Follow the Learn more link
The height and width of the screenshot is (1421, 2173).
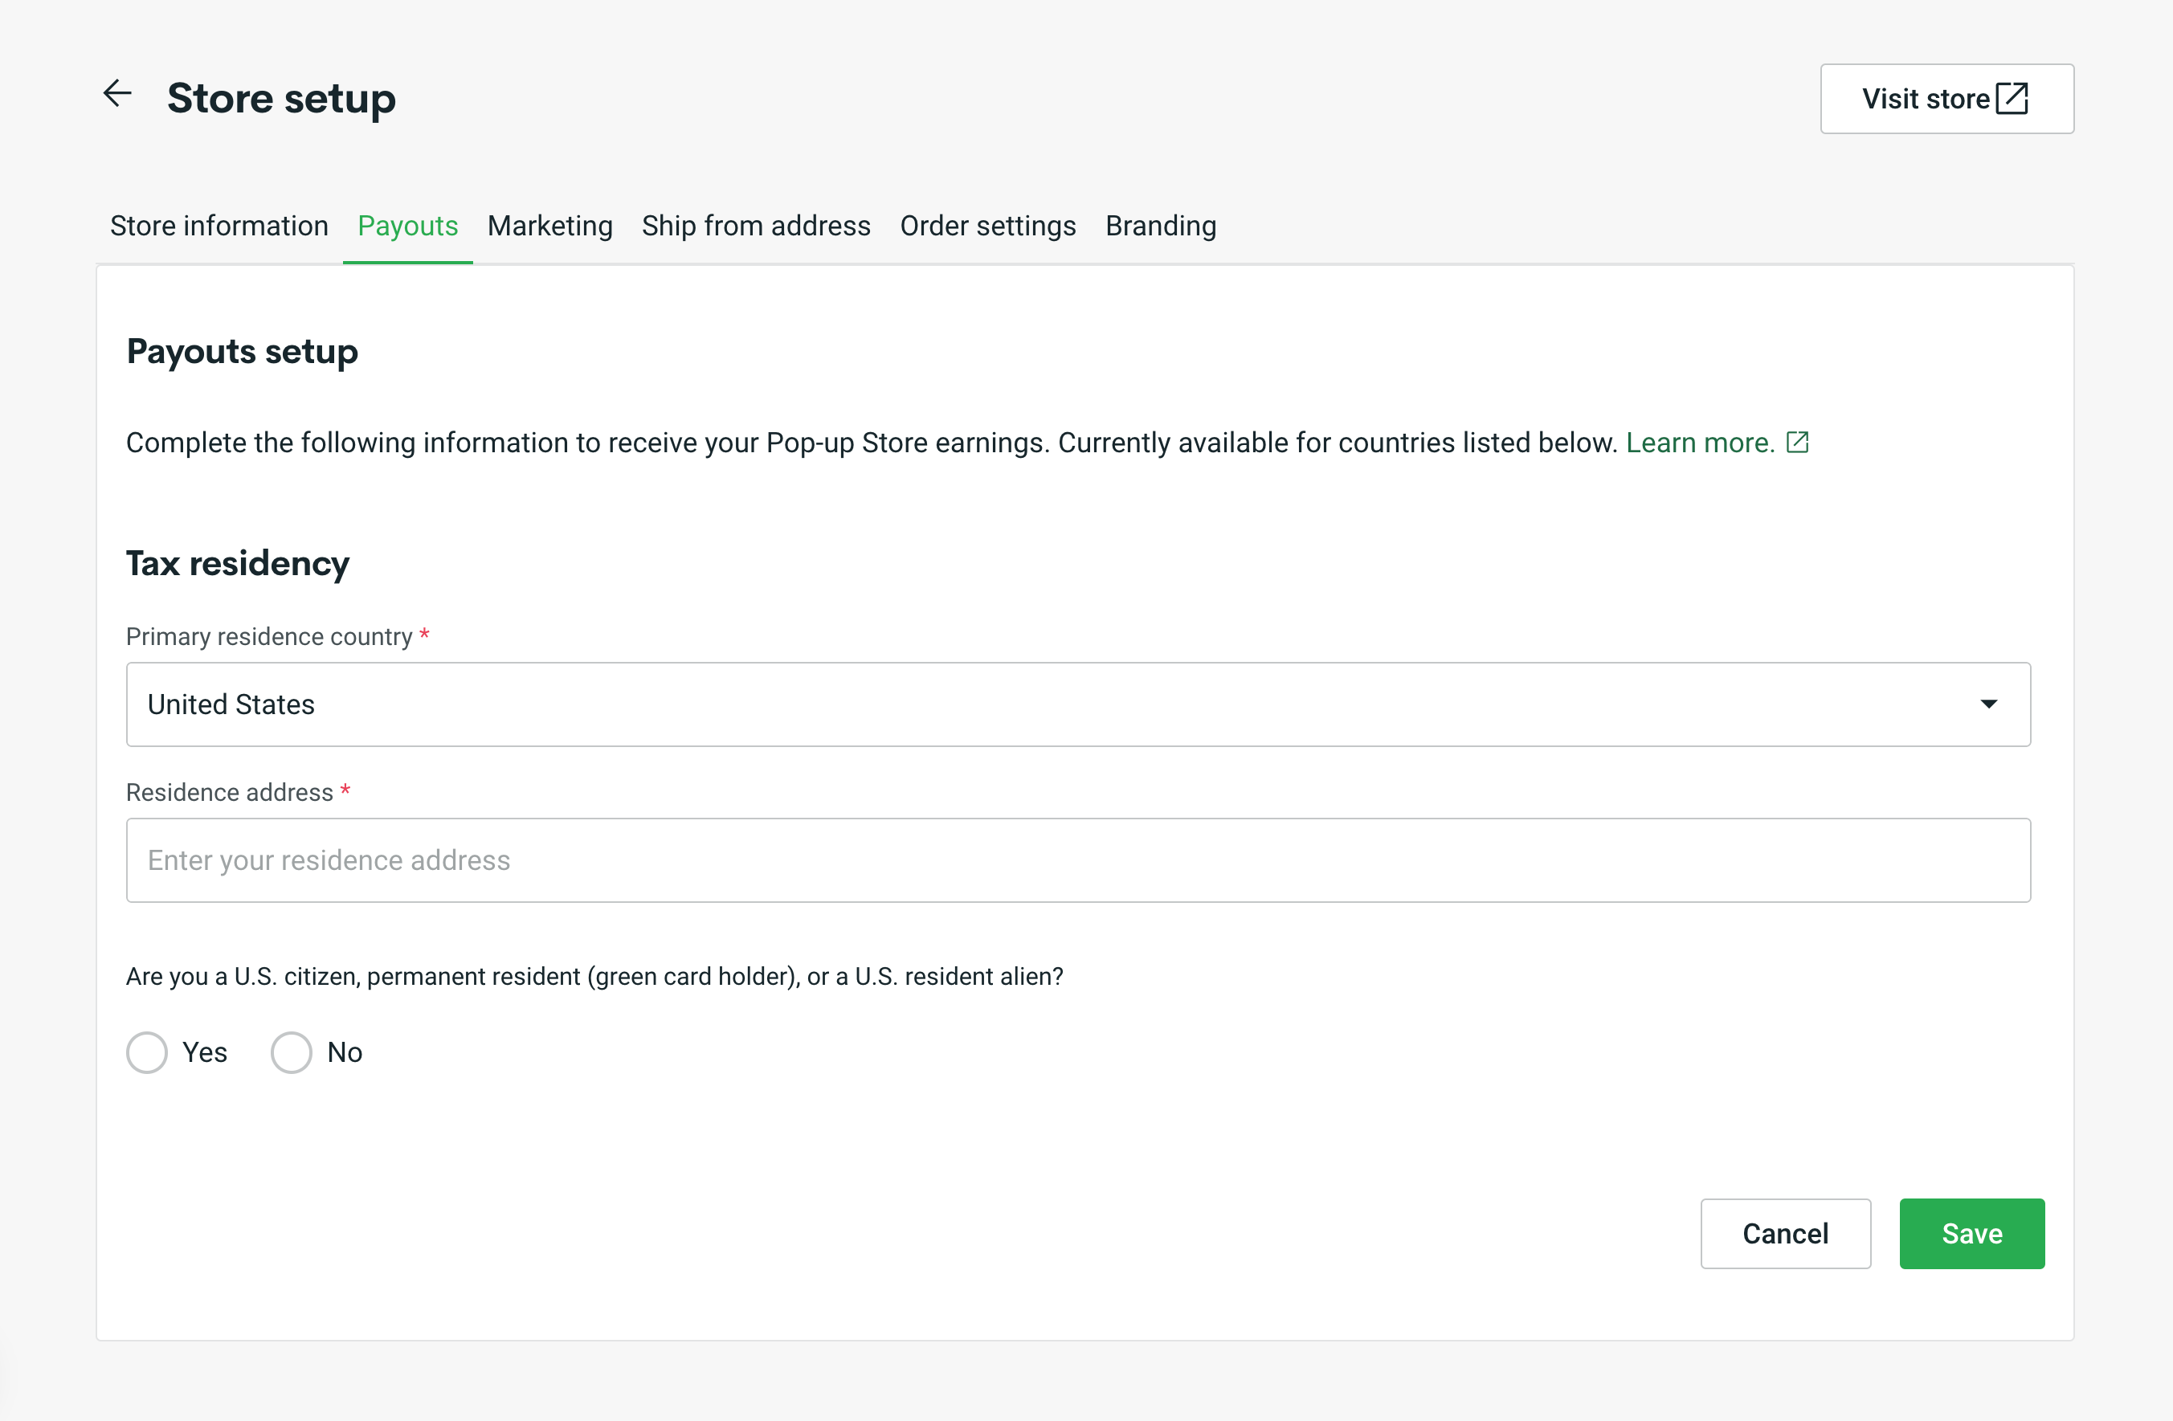tap(1700, 443)
